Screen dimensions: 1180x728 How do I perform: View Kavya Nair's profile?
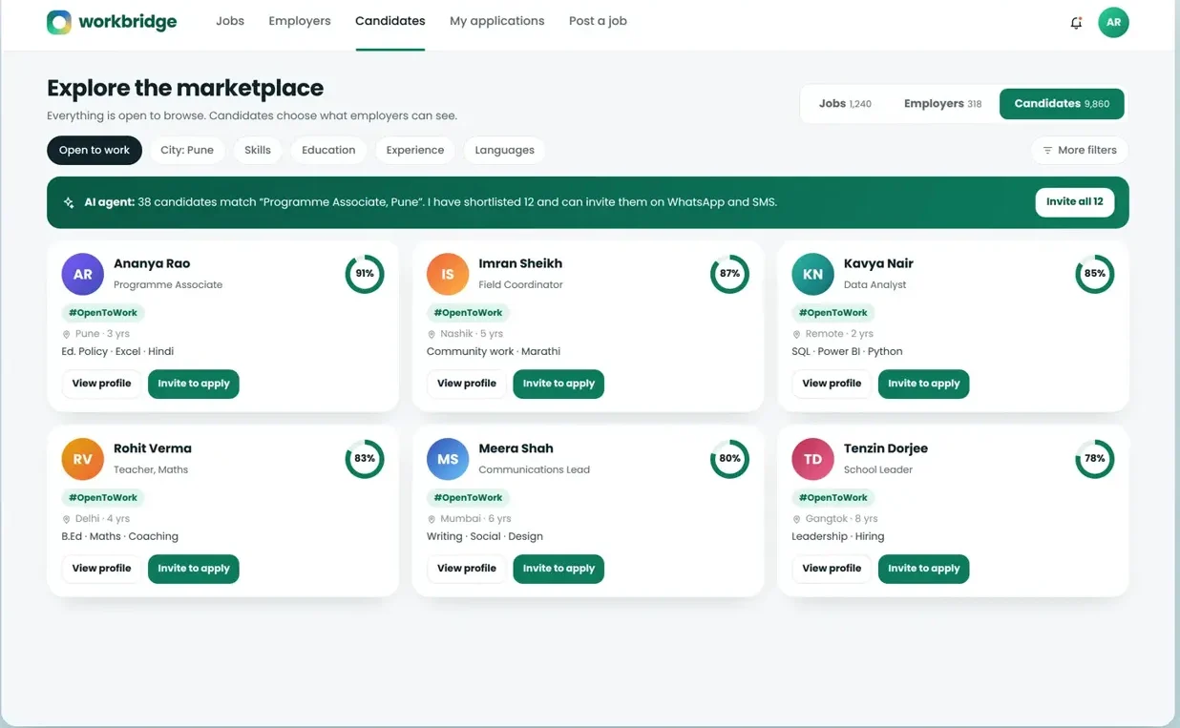coord(832,384)
